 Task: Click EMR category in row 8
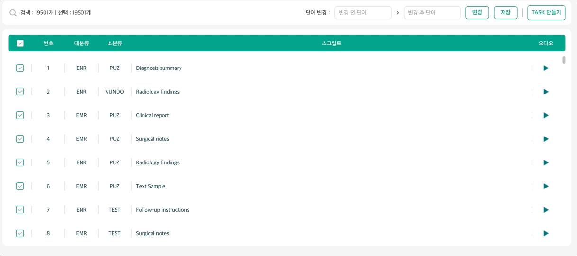coord(81,233)
